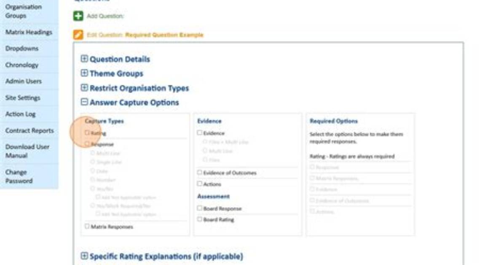
Task: Tick the Rating capture type checkbox
Action: pos(87,132)
